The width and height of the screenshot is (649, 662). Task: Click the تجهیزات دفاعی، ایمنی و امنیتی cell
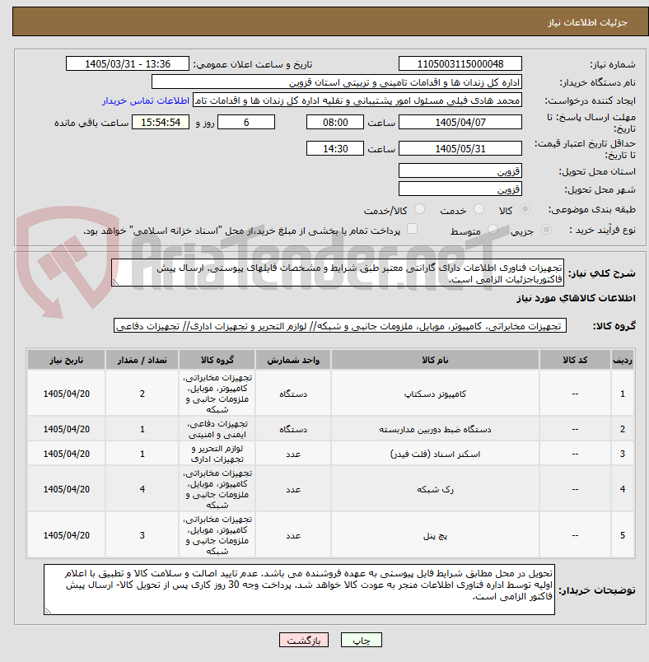[x=217, y=429]
